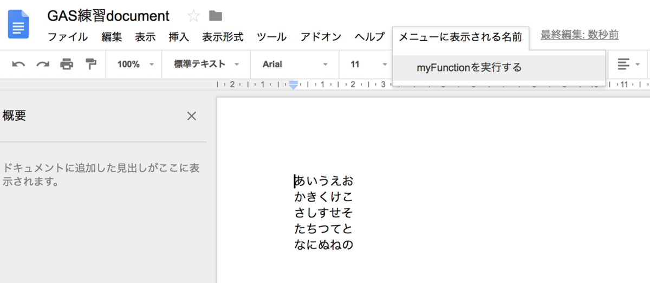The height and width of the screenshot is (283, 650).
Task: Close the 概要 outline panel
Action: coord(191,115)
